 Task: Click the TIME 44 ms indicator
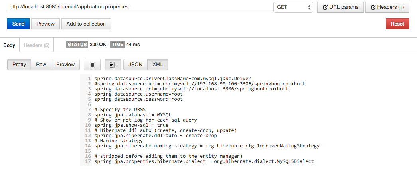point(125,45)
